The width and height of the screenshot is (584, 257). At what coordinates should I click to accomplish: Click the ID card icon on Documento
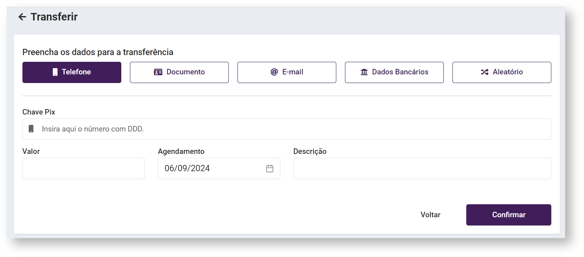click(x=158, y=72)
